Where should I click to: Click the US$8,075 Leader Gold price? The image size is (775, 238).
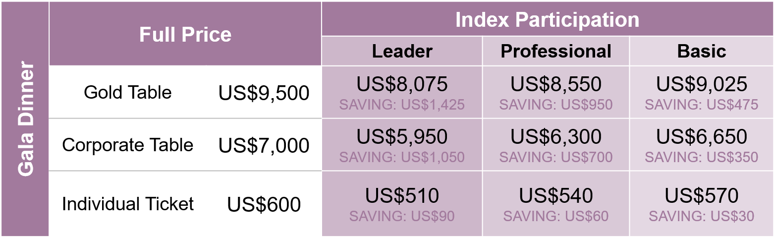402,84
